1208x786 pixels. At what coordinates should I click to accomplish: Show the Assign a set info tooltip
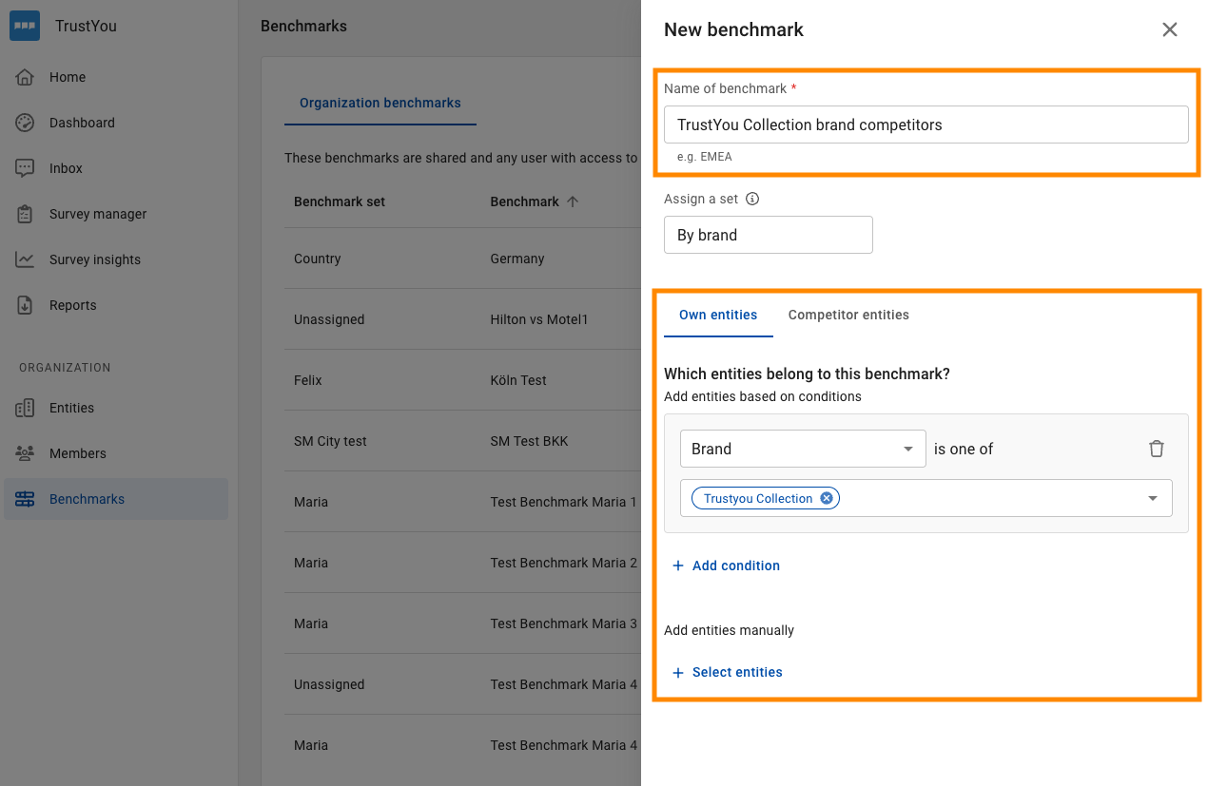pos(752,199)
